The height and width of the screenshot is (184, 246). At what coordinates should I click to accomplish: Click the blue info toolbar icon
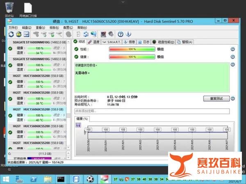click(x=128, y=34)
